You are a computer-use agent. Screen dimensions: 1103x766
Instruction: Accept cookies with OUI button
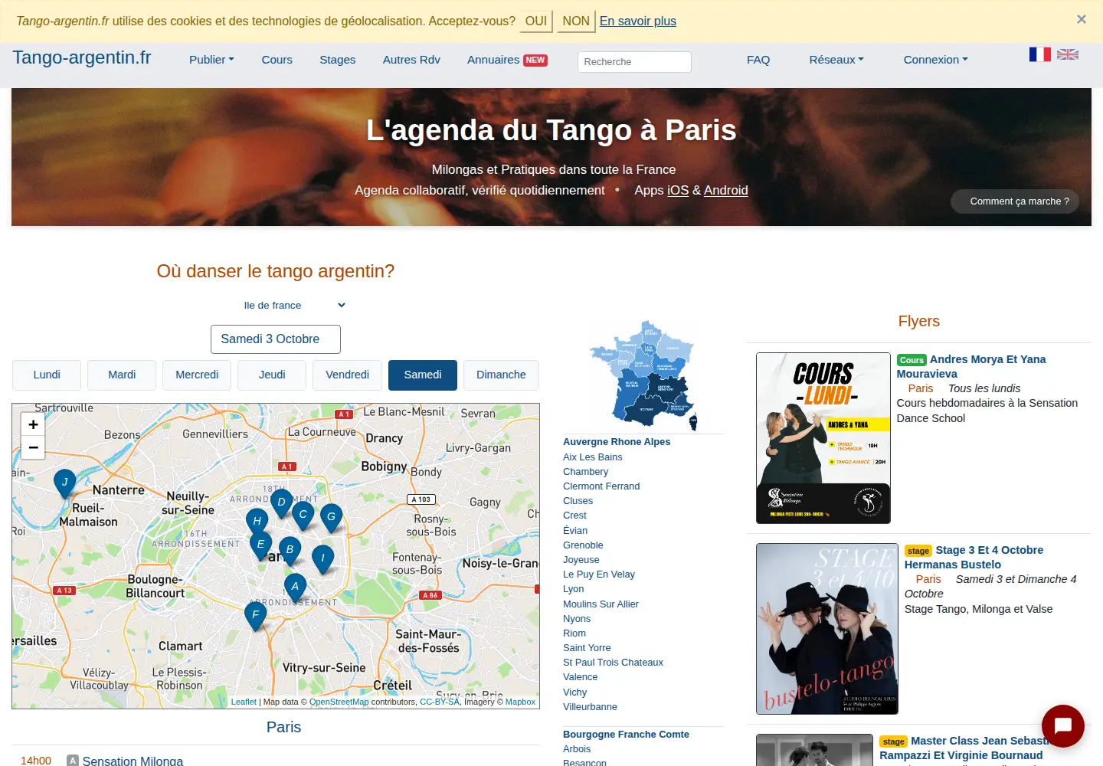tap(536, 21)
